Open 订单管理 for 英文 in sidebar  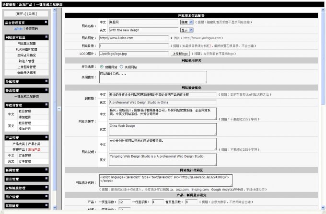[25, 161]
